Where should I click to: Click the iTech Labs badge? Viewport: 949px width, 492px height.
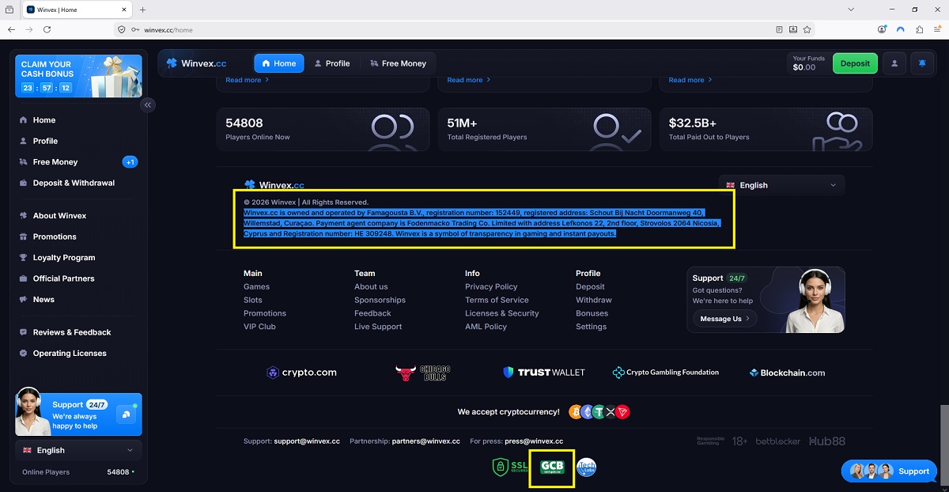click(x=586, y=467)
